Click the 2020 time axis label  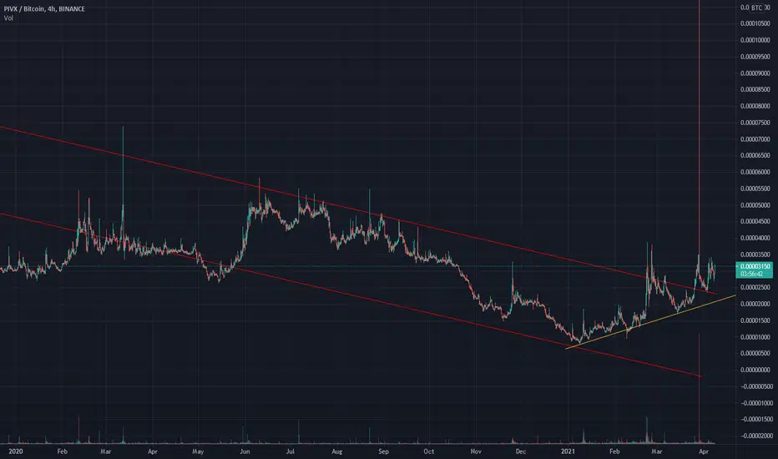point(16,451)
